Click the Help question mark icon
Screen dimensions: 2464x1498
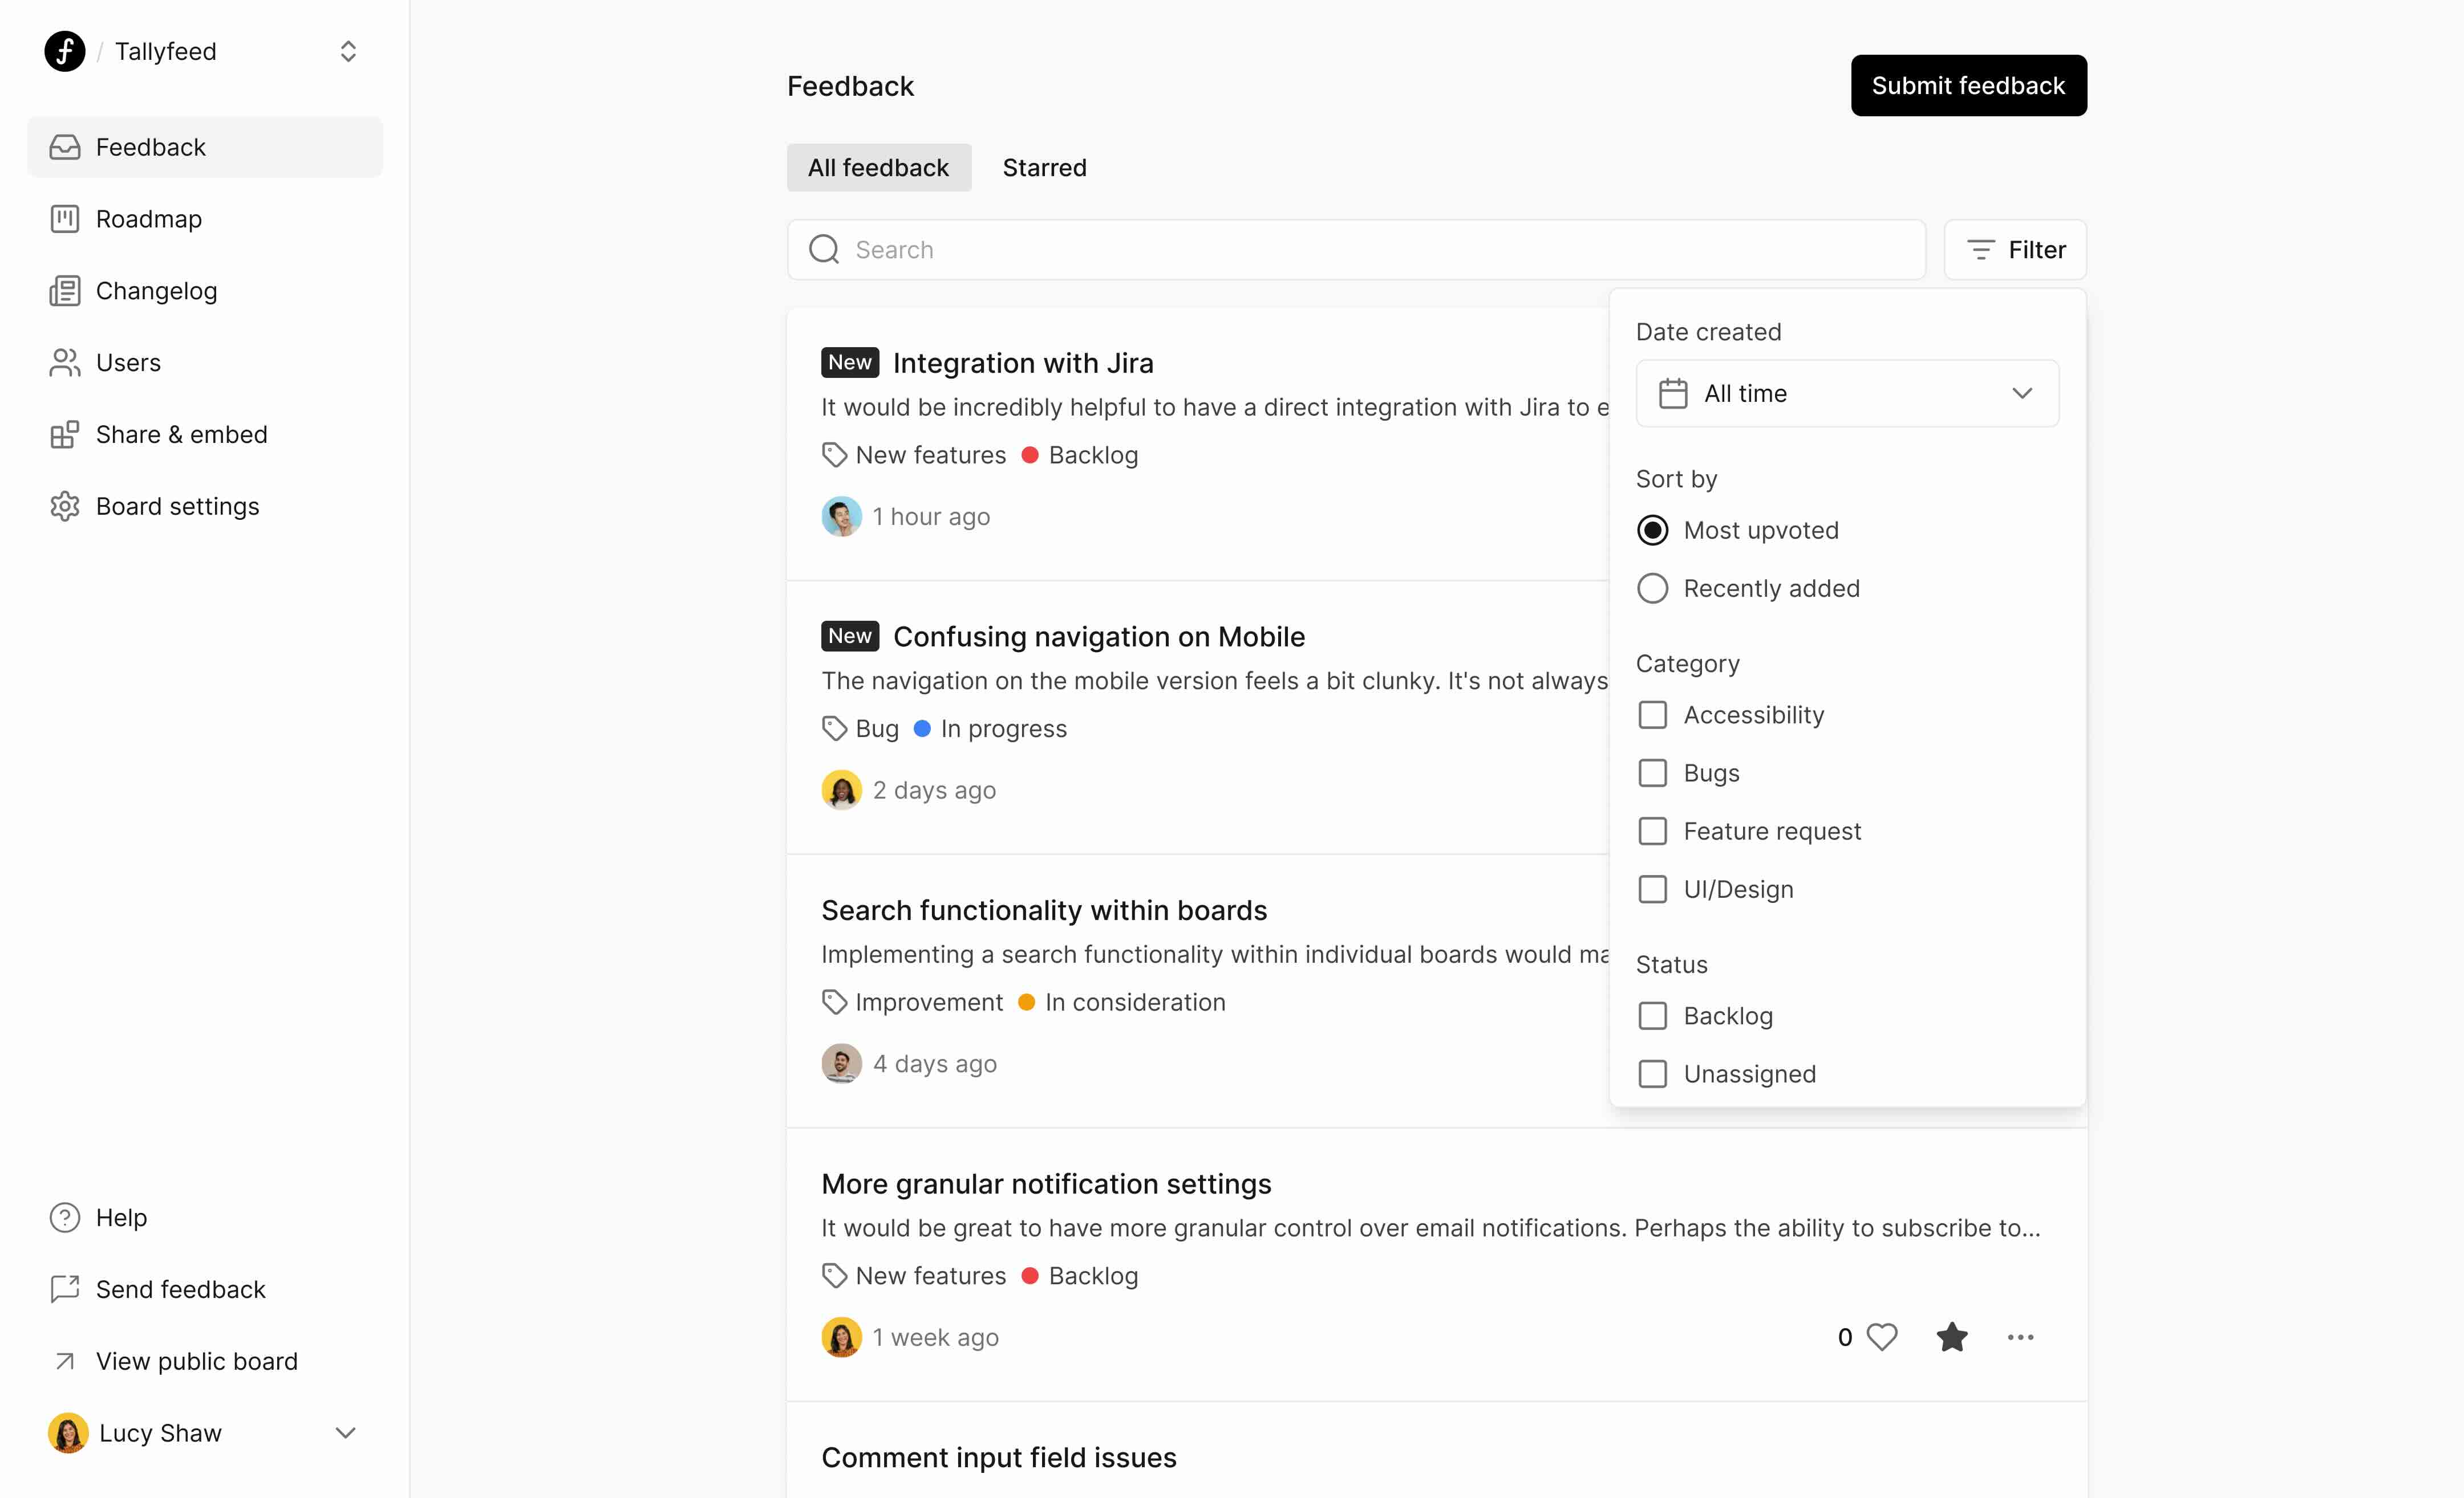click(x=65, y=1217)
